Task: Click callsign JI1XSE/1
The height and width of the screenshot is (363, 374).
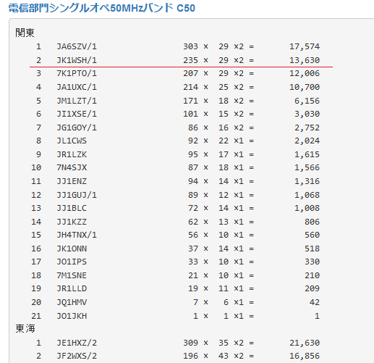Action: pyautogui.click(x=77, y=114)
